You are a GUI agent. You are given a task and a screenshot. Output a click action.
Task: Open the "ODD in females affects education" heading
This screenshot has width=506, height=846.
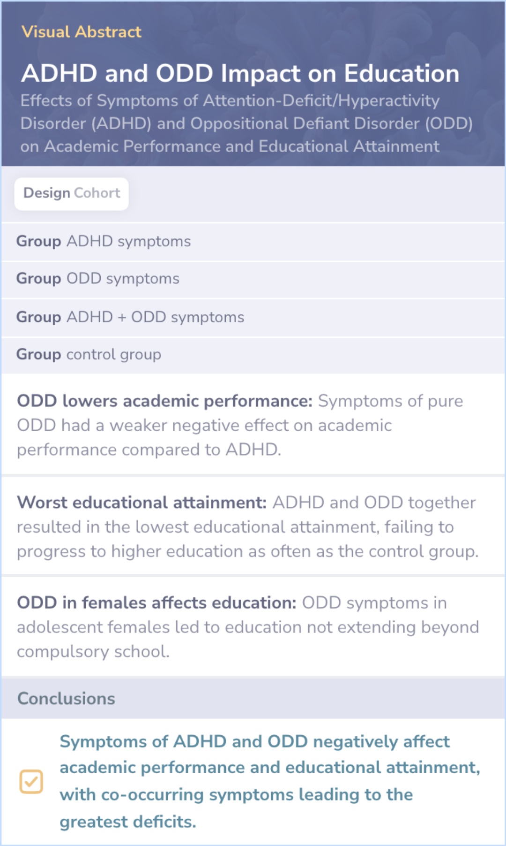click(x=156, y=603)
